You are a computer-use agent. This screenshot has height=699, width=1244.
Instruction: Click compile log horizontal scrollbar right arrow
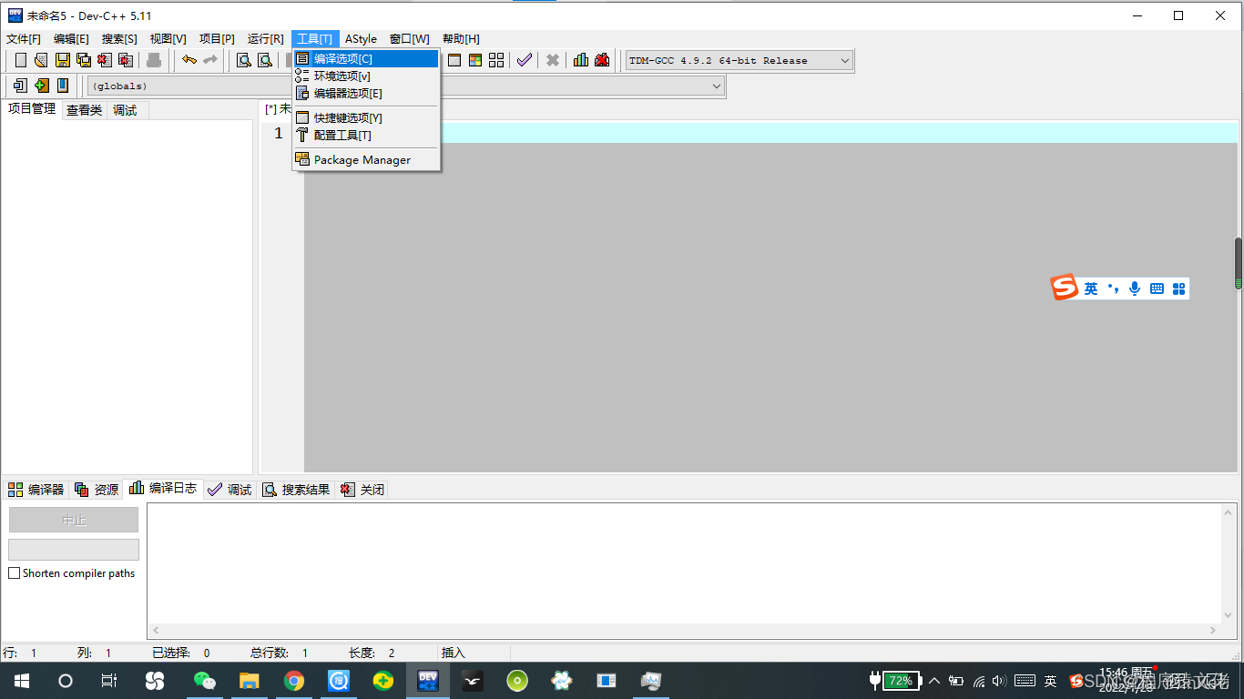point(1213,630)
